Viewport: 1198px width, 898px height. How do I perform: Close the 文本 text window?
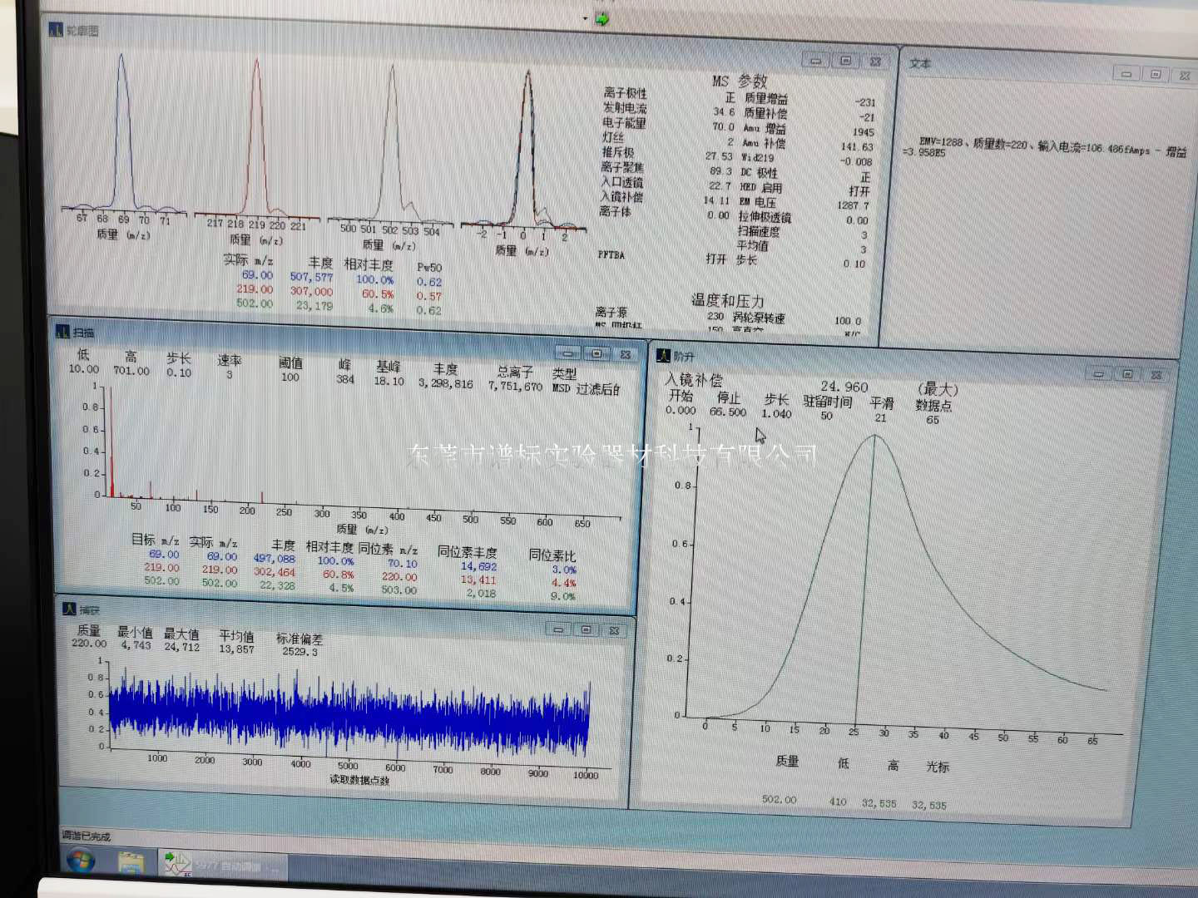[1184, 75]
